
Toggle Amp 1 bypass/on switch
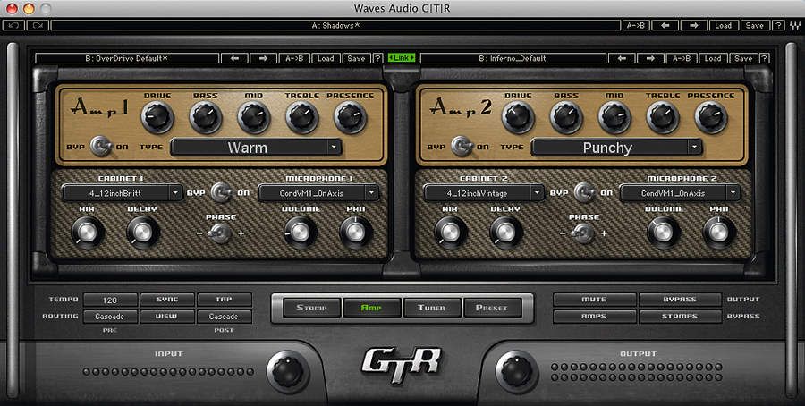(x=102, y=147)
